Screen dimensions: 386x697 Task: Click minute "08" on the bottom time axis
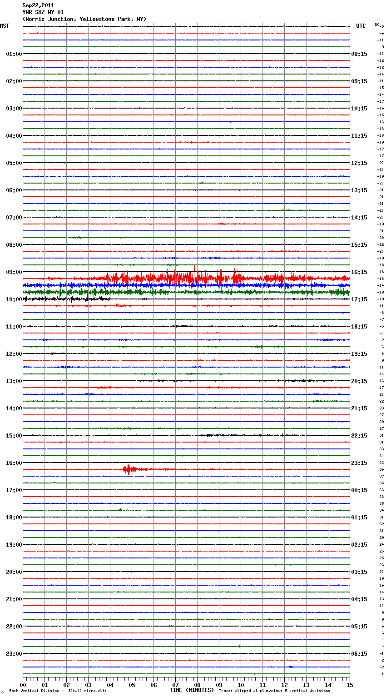(197, 685)
